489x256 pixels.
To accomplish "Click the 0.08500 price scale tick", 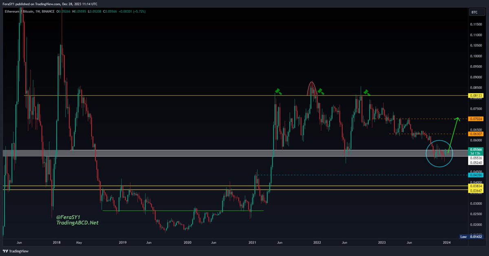I will pos(476,88).
